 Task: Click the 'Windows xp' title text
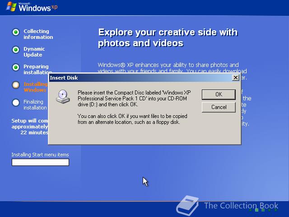[x=38, y=7]
